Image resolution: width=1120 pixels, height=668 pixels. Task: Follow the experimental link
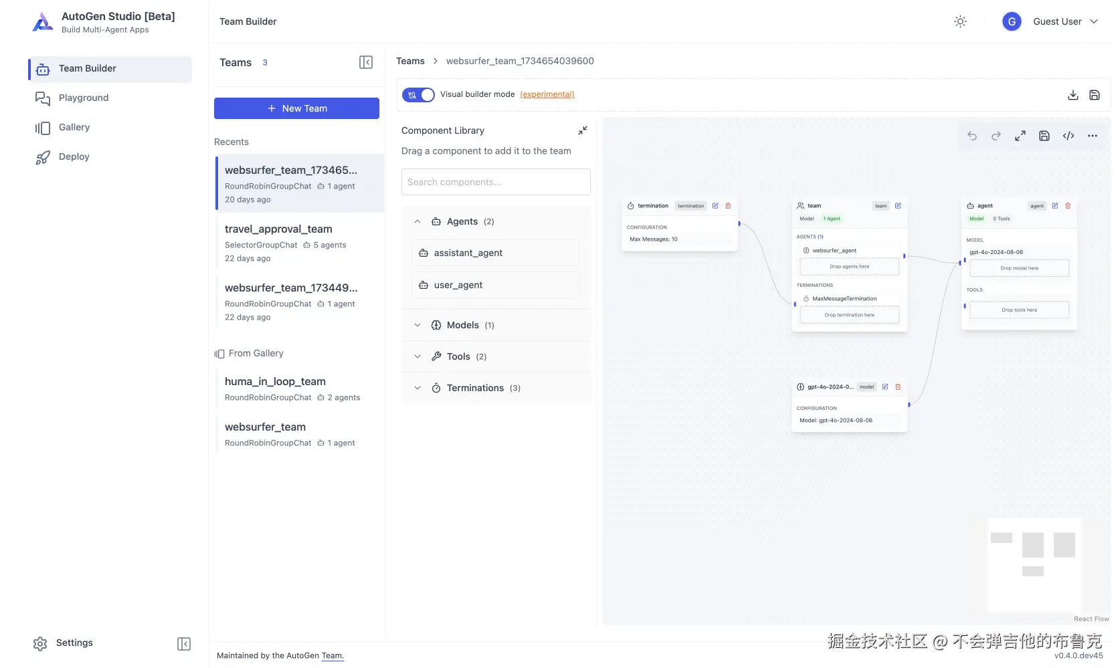coord(547,94)
